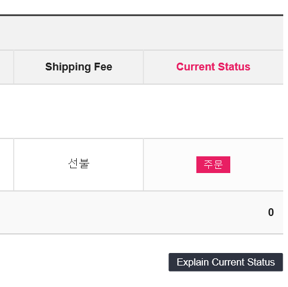Viewport: 288px width, 287px height.
Task: Click the blank row area below Shipping Fee header
Action: [x=79, y=112]
